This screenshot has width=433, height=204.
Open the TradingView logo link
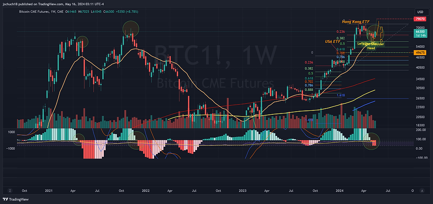[16, 199]
